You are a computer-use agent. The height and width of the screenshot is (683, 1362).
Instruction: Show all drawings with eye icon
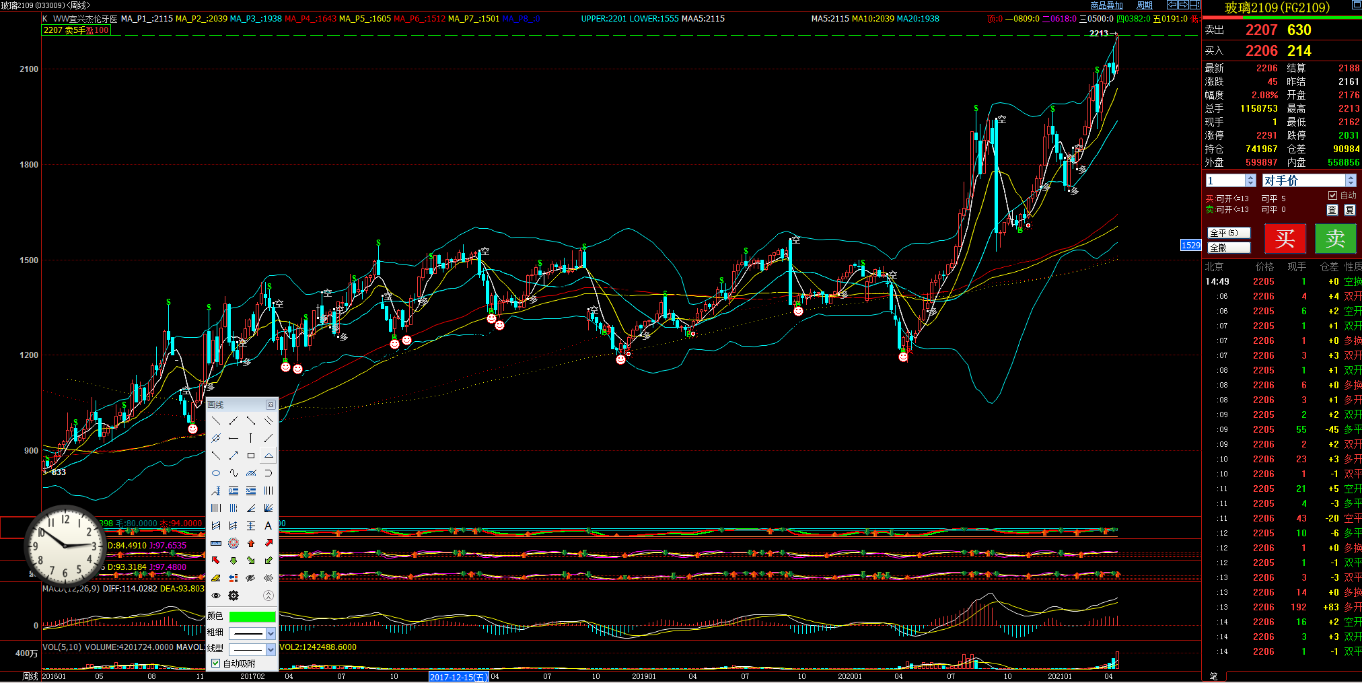click(x=216, y=596)
